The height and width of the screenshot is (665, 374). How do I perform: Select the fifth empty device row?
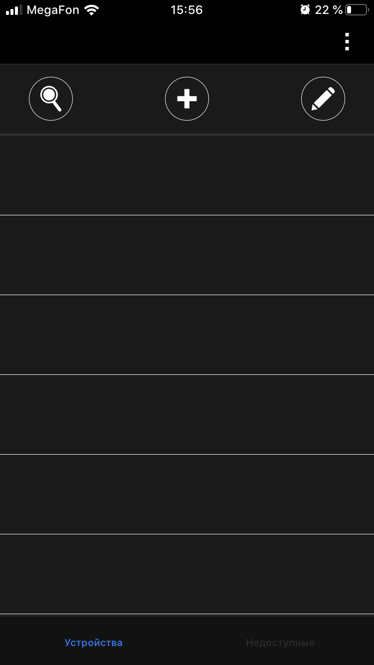pos(187,495)
